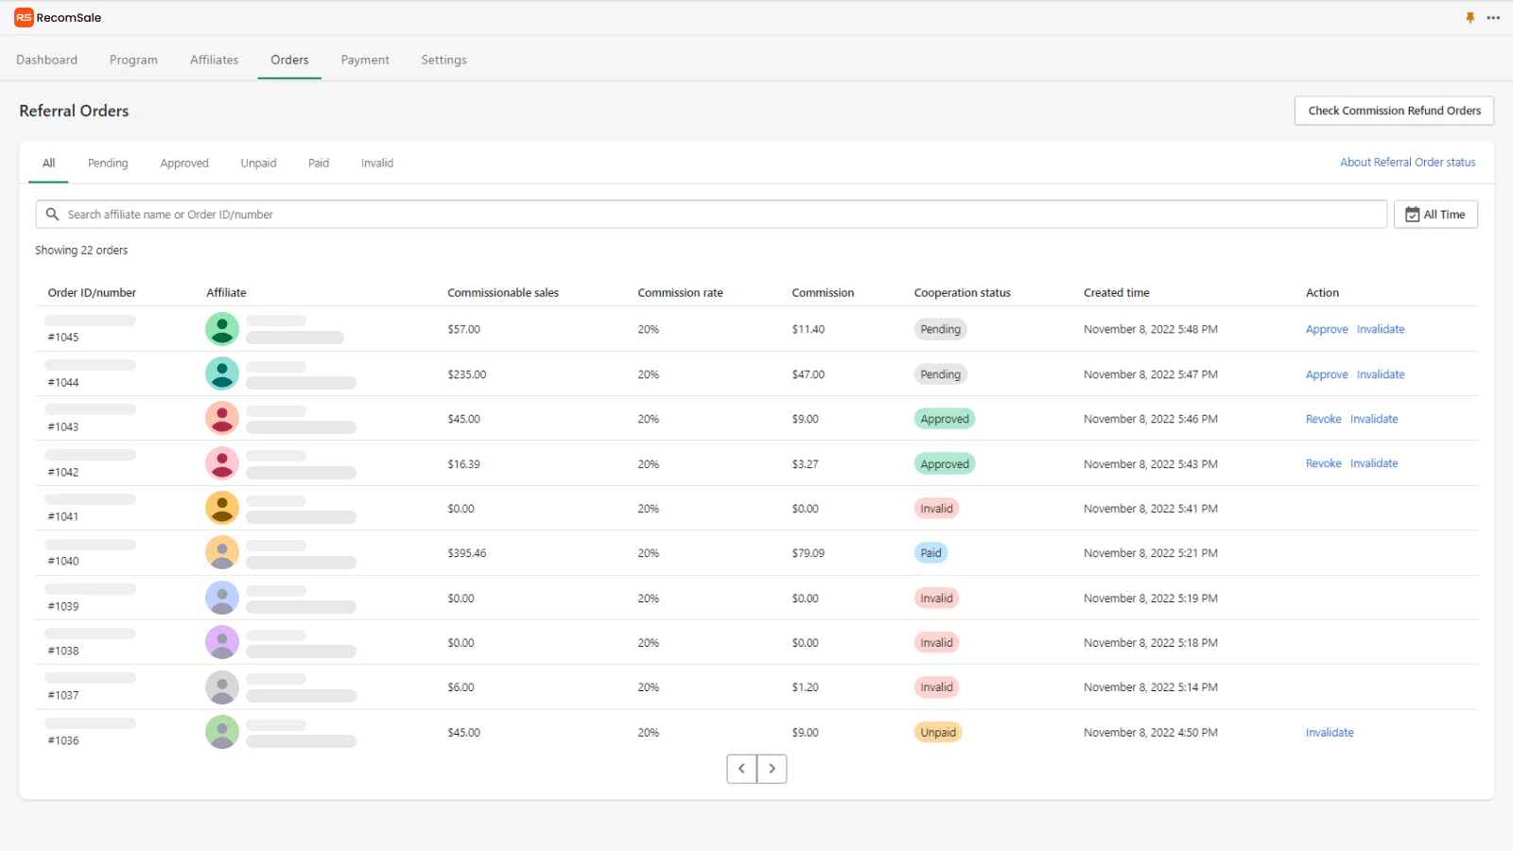Revoke approval of order #1043

(1323, 419)
